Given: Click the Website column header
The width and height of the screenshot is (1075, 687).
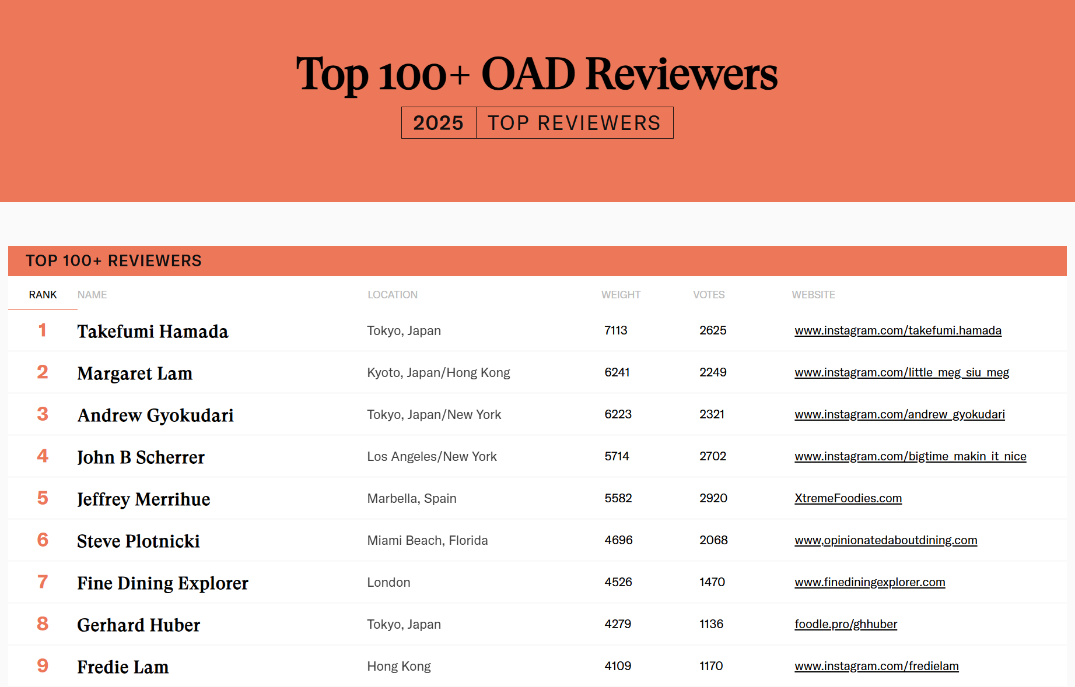Looking at the screenshot, I should coord(813,295).
